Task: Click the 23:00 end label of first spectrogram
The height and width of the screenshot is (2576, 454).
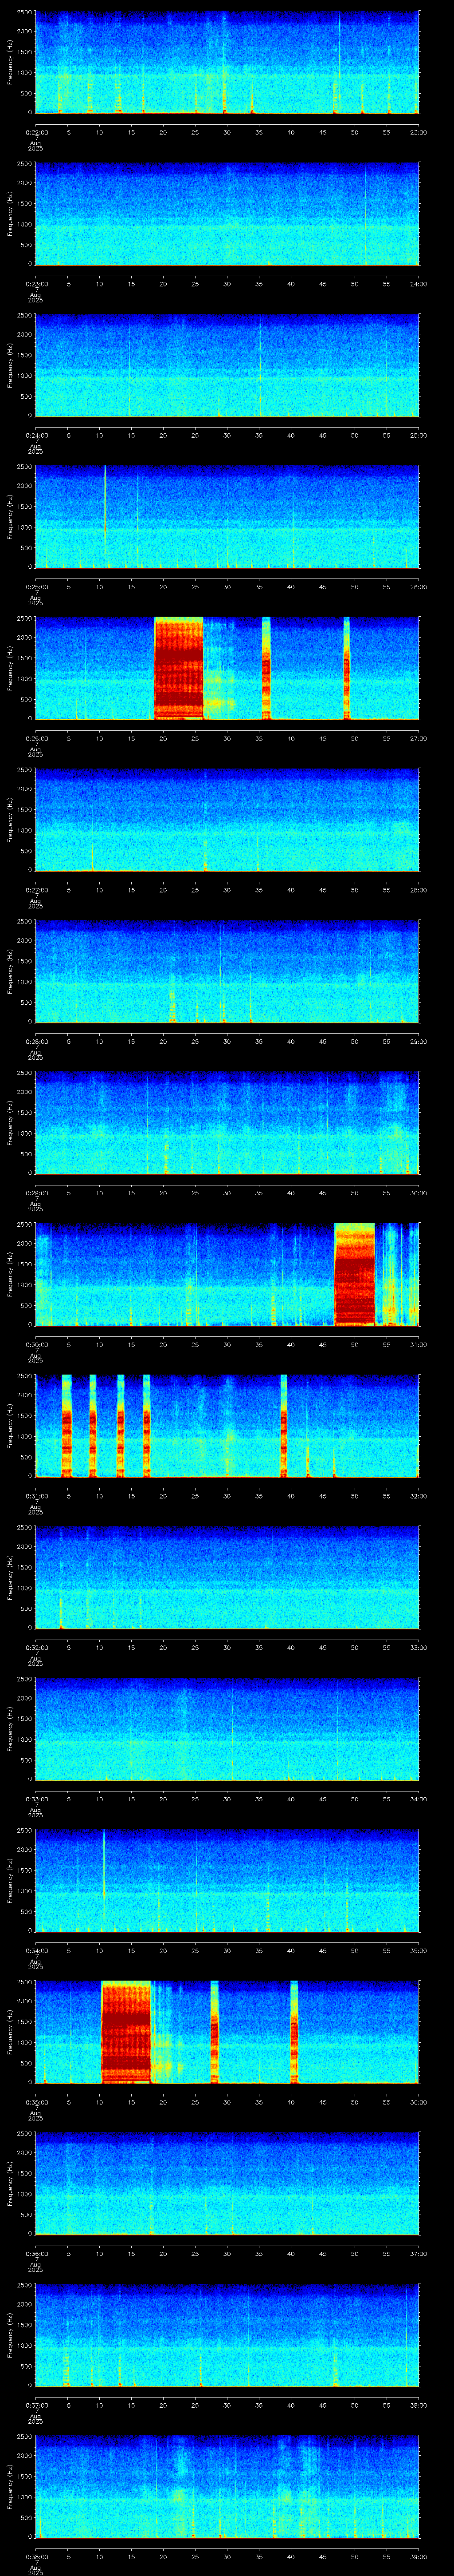Action: coord(418,132)
